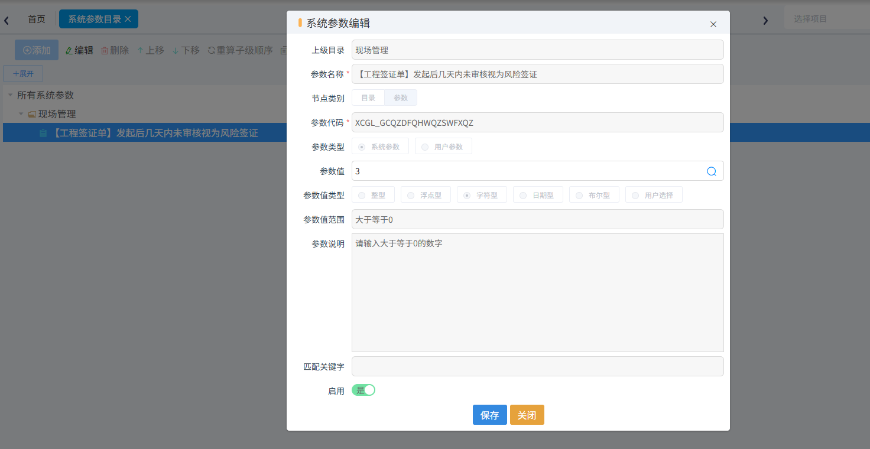Select the 用户参数 radio button
Image resolution: width=870 pixels, height=449 pixels.
coord(443,147)
